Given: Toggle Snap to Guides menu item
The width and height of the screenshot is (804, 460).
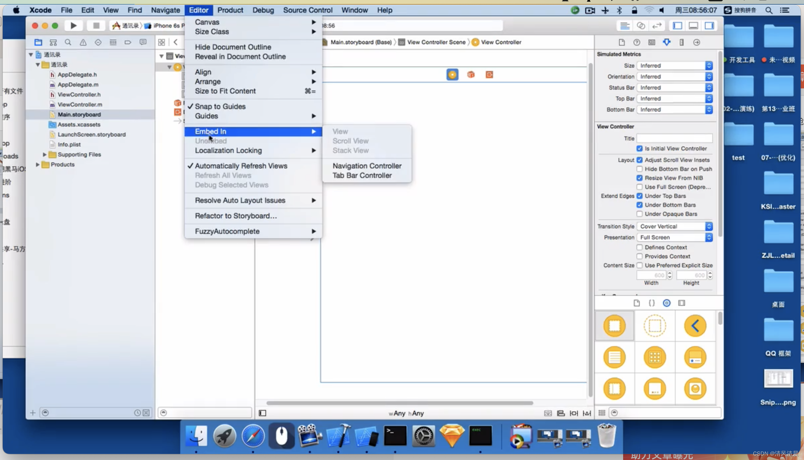Looking at the screenshot, I should pos(253,106).
